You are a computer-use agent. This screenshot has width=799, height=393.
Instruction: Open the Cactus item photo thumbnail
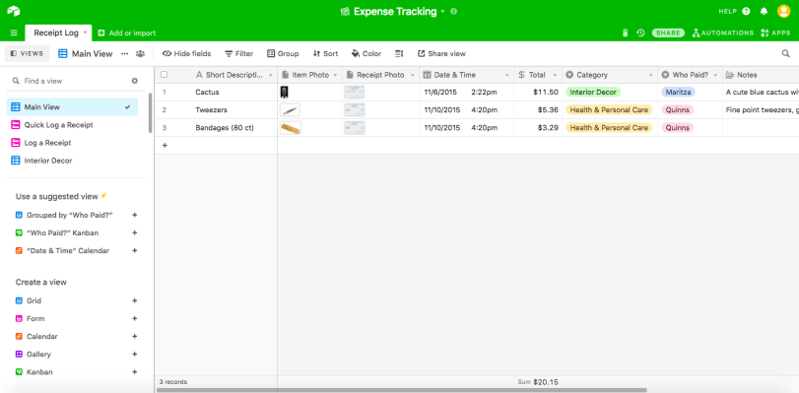[285, 93]
